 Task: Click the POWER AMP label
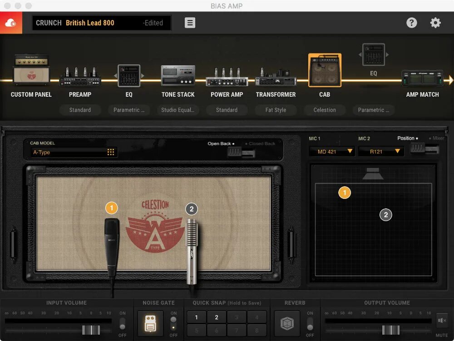click(x=227, y=94)
